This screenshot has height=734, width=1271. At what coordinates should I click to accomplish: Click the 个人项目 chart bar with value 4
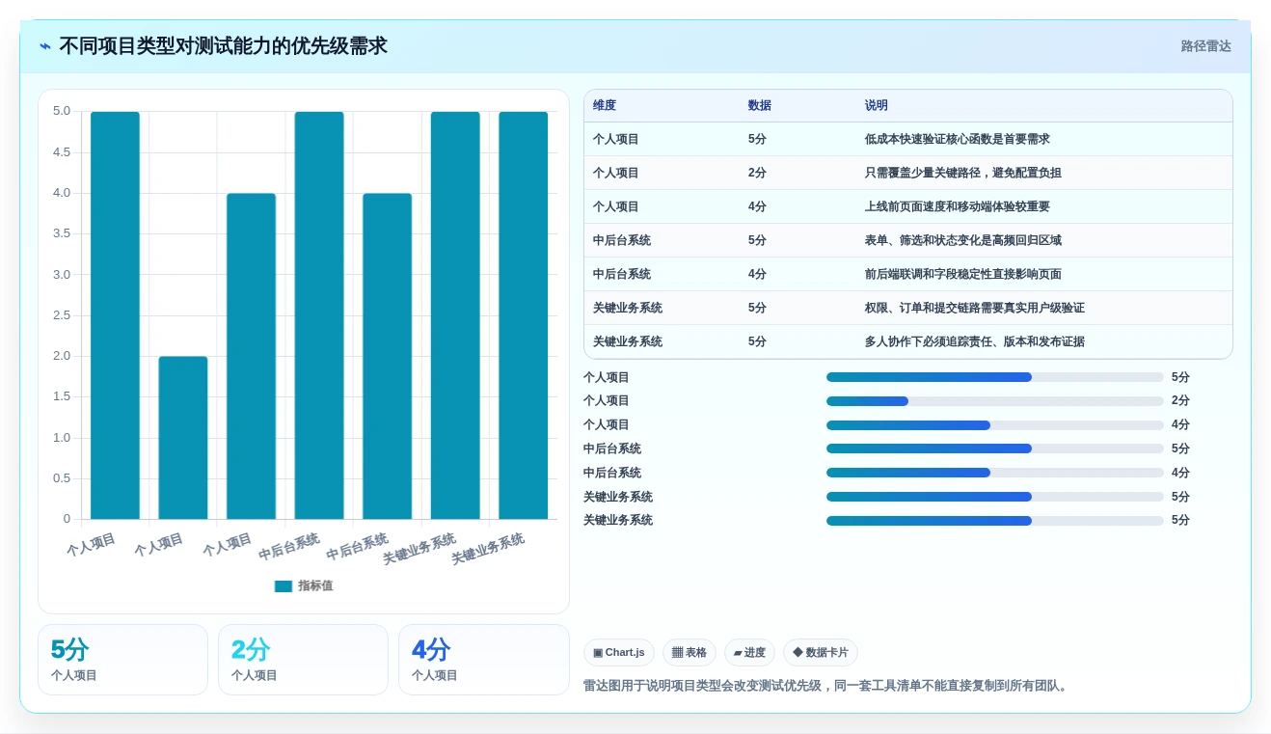coord(251,356)
